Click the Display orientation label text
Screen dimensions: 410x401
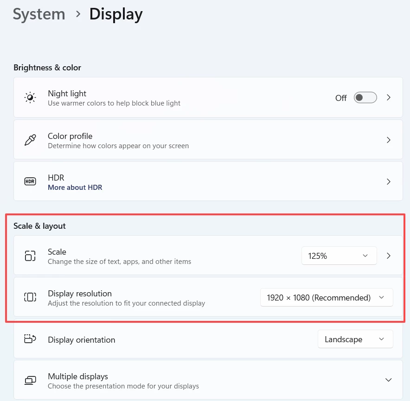tap(82, 340)
